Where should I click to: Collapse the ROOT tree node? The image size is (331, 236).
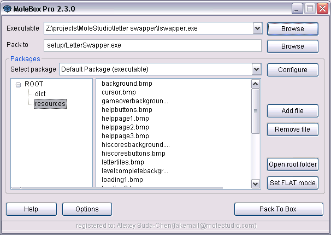coord(19,85)
